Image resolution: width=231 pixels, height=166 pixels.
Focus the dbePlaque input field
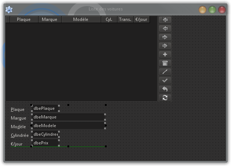[x=45, y=108]
